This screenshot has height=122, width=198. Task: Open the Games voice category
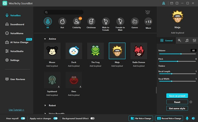pos(134,21)
